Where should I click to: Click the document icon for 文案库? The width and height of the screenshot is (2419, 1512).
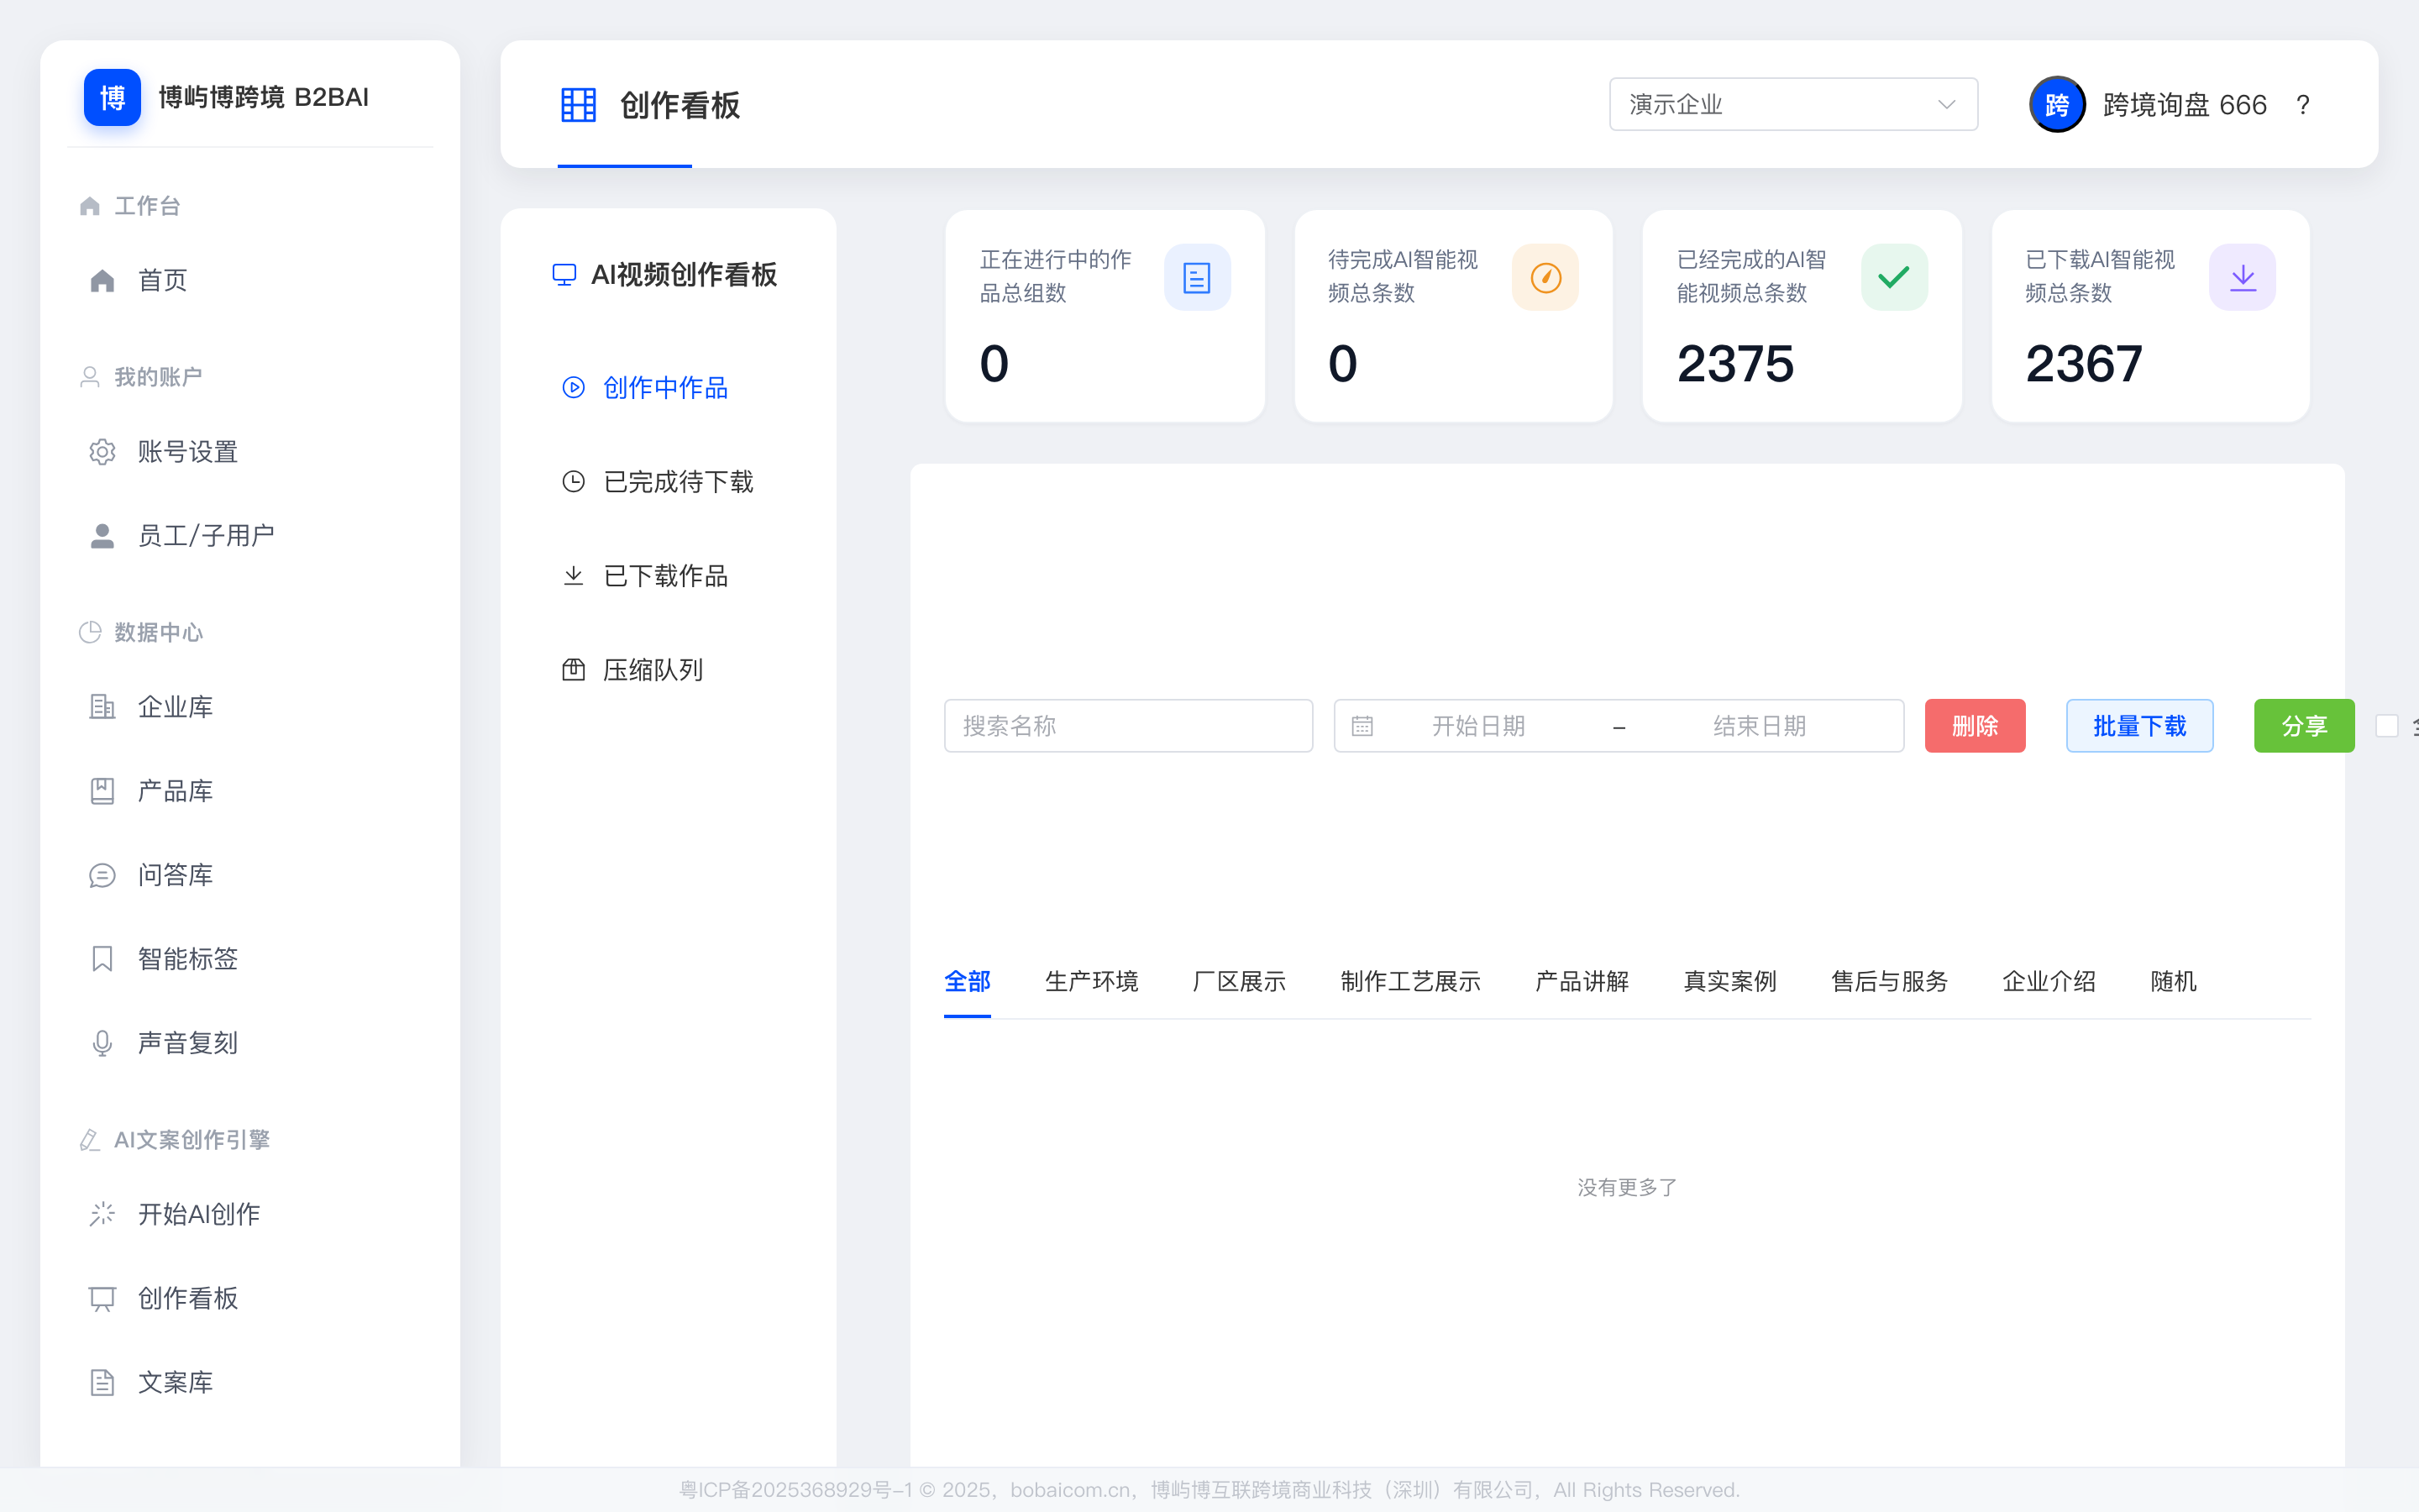coord(102,1382)
